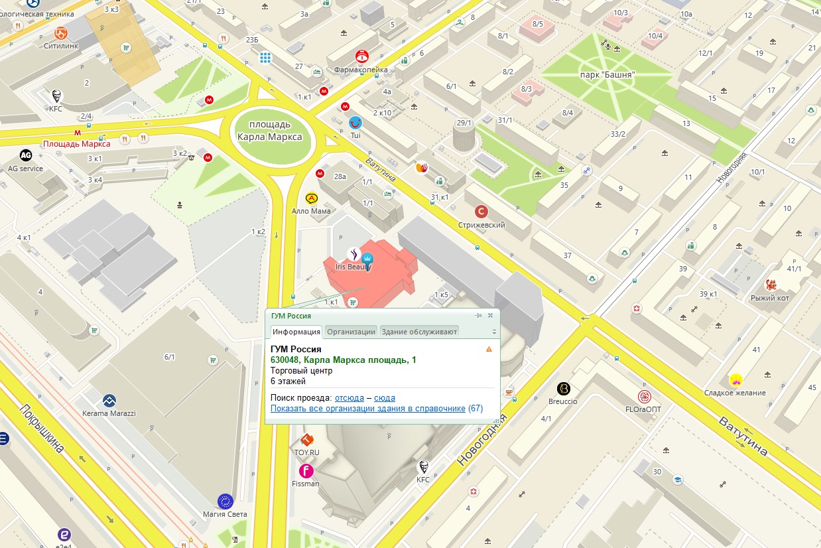821x548 pixels.
Task: Click the Площадь Маркса metro station icon
Action: click(78, 133)
